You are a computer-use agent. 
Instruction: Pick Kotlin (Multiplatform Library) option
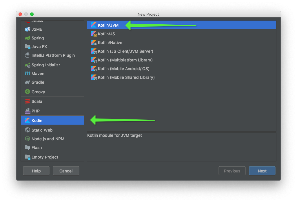[x=125, y=60]
